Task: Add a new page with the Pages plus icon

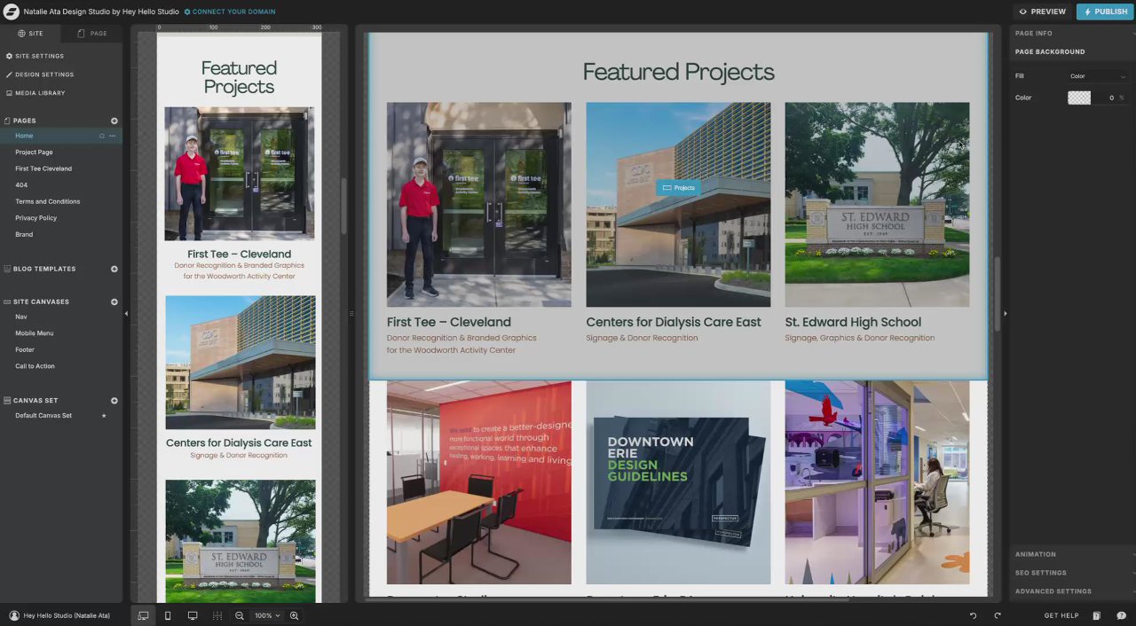Action: pyautogui.click(x=114, y=121)
